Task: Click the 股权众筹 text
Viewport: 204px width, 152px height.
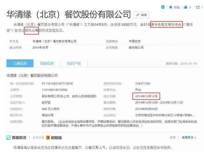Action: (31, 30)
